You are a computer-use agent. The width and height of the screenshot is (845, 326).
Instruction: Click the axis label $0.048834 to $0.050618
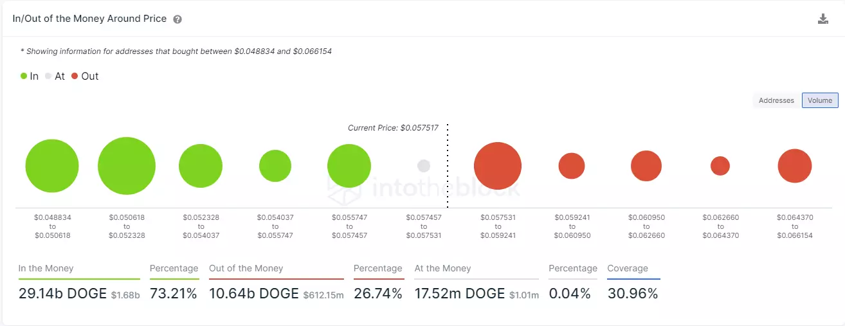53,226
